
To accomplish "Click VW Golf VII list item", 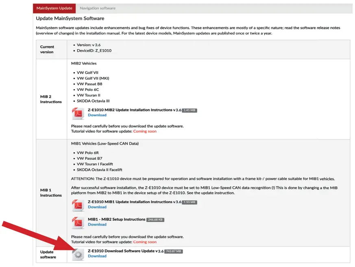I will point(87,72).
